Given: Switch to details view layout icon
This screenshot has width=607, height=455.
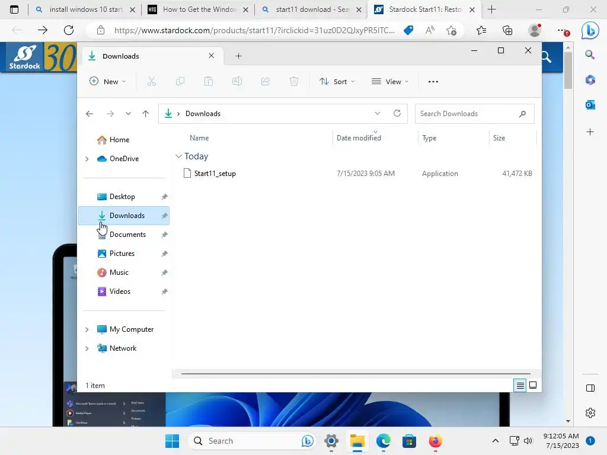Looking at the screenshot, I should click(x=520, y=385).
